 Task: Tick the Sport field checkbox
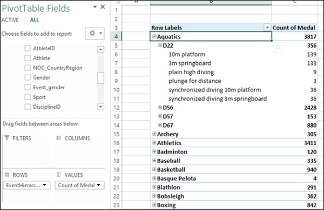point(28,97)
